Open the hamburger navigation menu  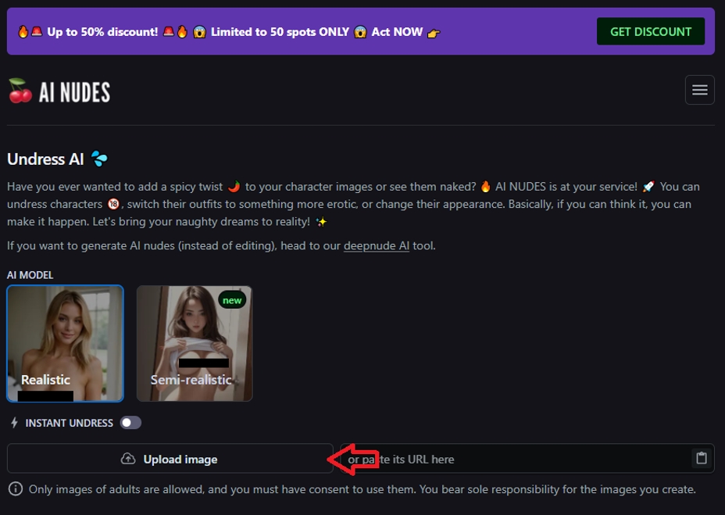click(699, 90)
